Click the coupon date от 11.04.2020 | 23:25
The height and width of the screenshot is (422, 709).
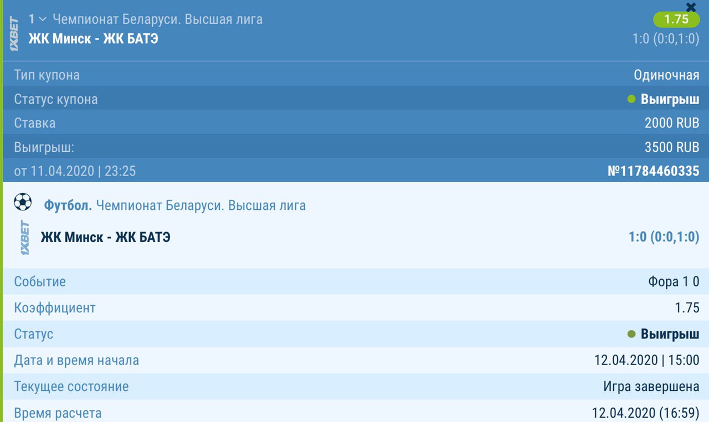point(75,171)
